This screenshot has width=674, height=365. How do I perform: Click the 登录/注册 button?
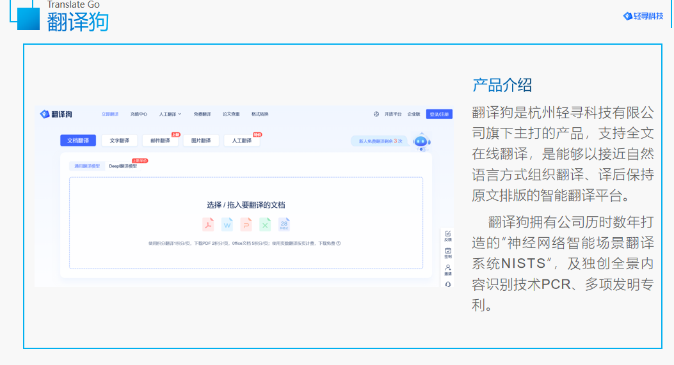[439, 114]
